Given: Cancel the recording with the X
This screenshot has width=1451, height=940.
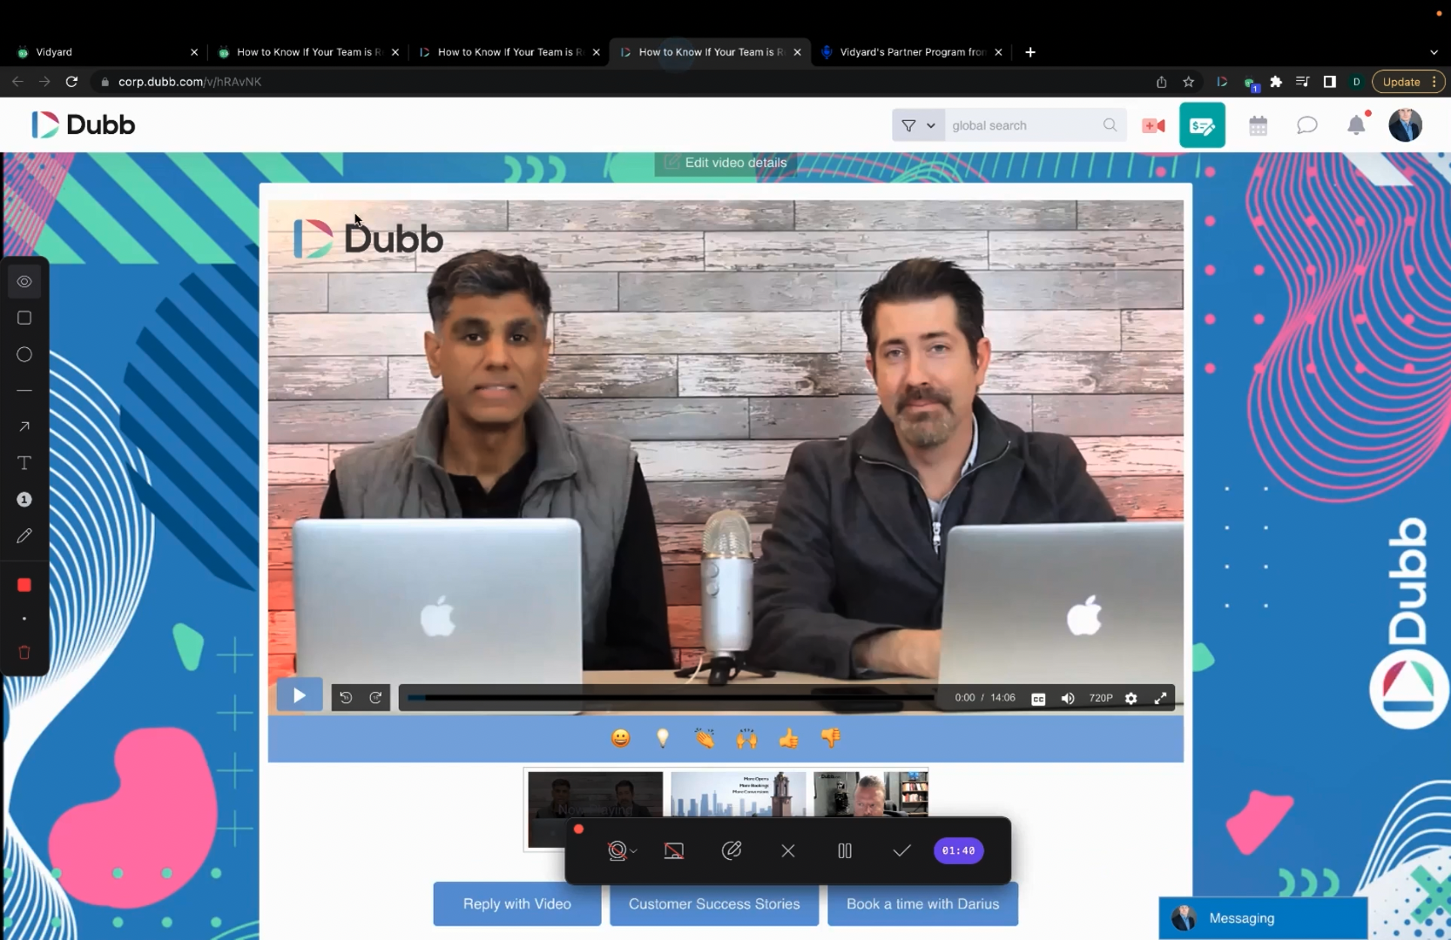Looking at the screenshot, I should pyautogui.click(x=788, y=851).
